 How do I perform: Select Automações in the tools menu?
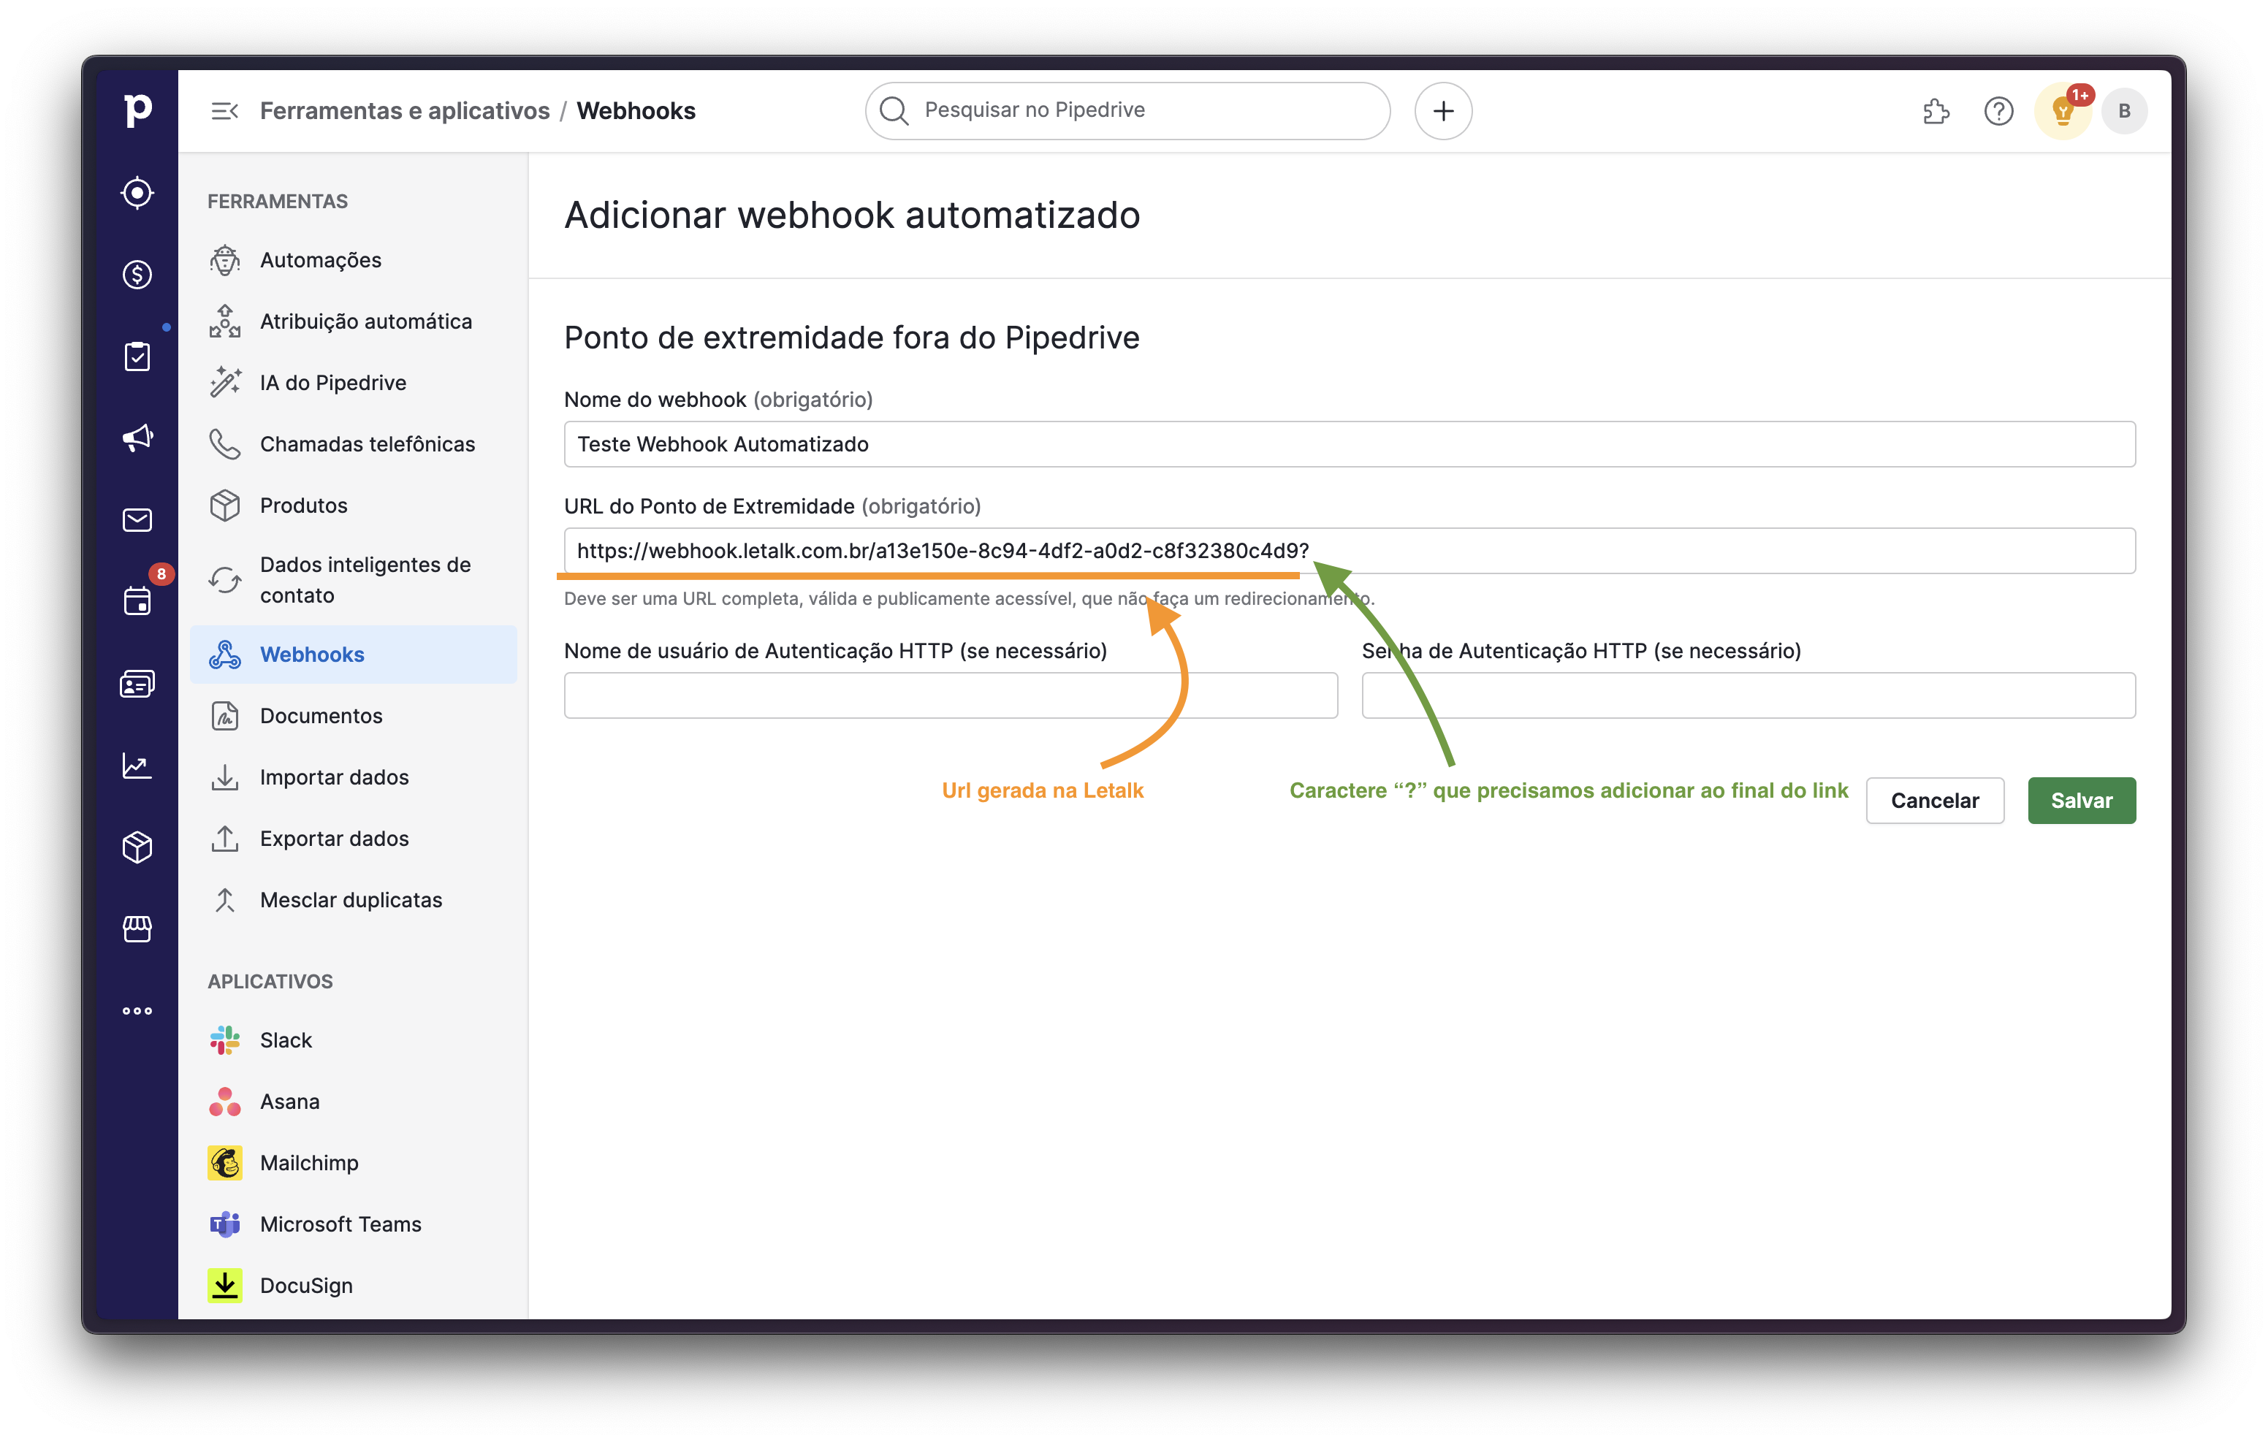(320, 260)
